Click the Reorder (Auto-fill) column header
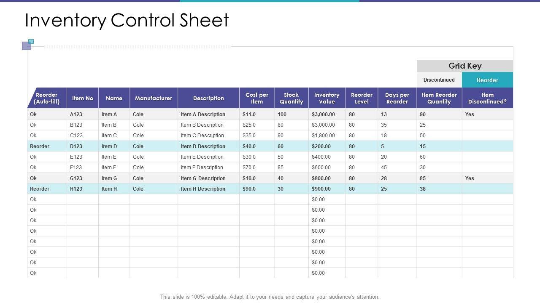This screenshot has height=303, width=540. click(x=47, y=98)
